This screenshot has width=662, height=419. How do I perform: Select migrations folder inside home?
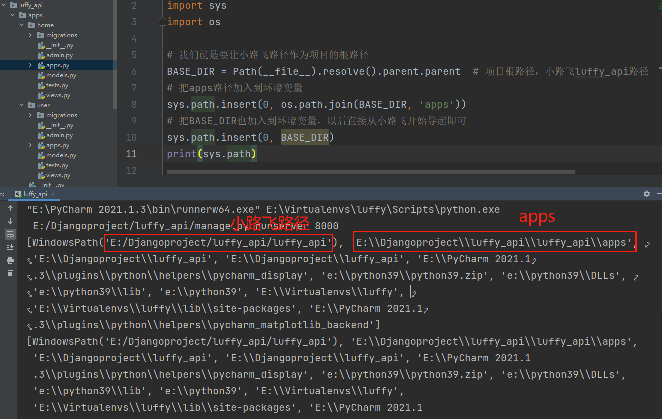57,35
